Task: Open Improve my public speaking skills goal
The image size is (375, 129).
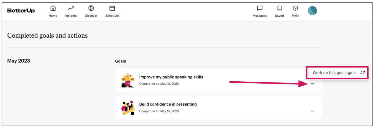Action: click(x=171, y=77)
